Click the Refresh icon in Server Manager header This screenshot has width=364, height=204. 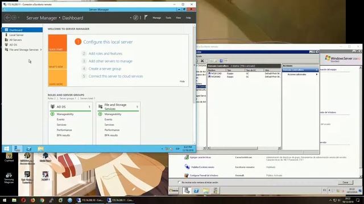tap(135, 18)
